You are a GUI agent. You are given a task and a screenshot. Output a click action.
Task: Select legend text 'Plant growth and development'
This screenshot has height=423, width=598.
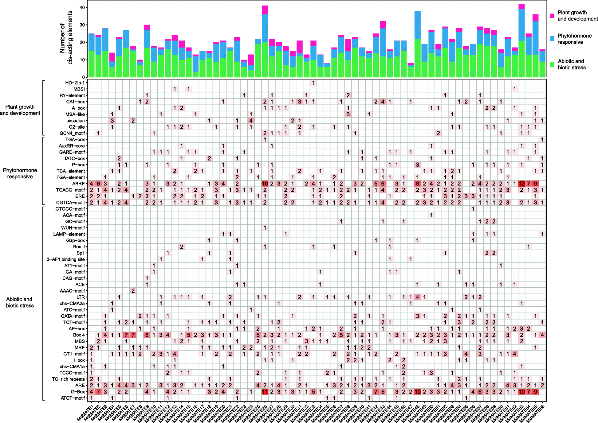578,16
